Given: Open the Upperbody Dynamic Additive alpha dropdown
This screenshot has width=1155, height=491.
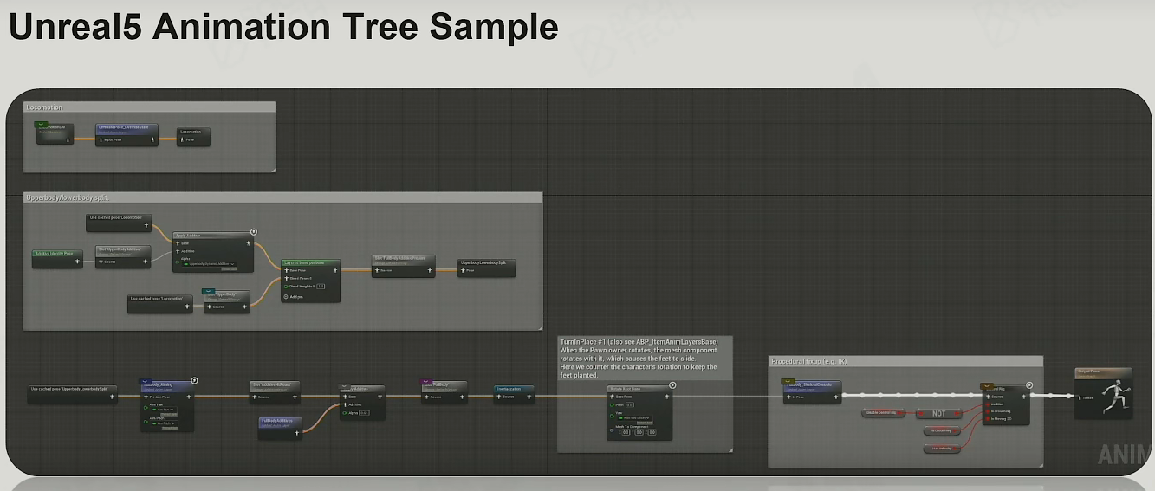Looking at the screenshot, I should click(x=211, y=263).
